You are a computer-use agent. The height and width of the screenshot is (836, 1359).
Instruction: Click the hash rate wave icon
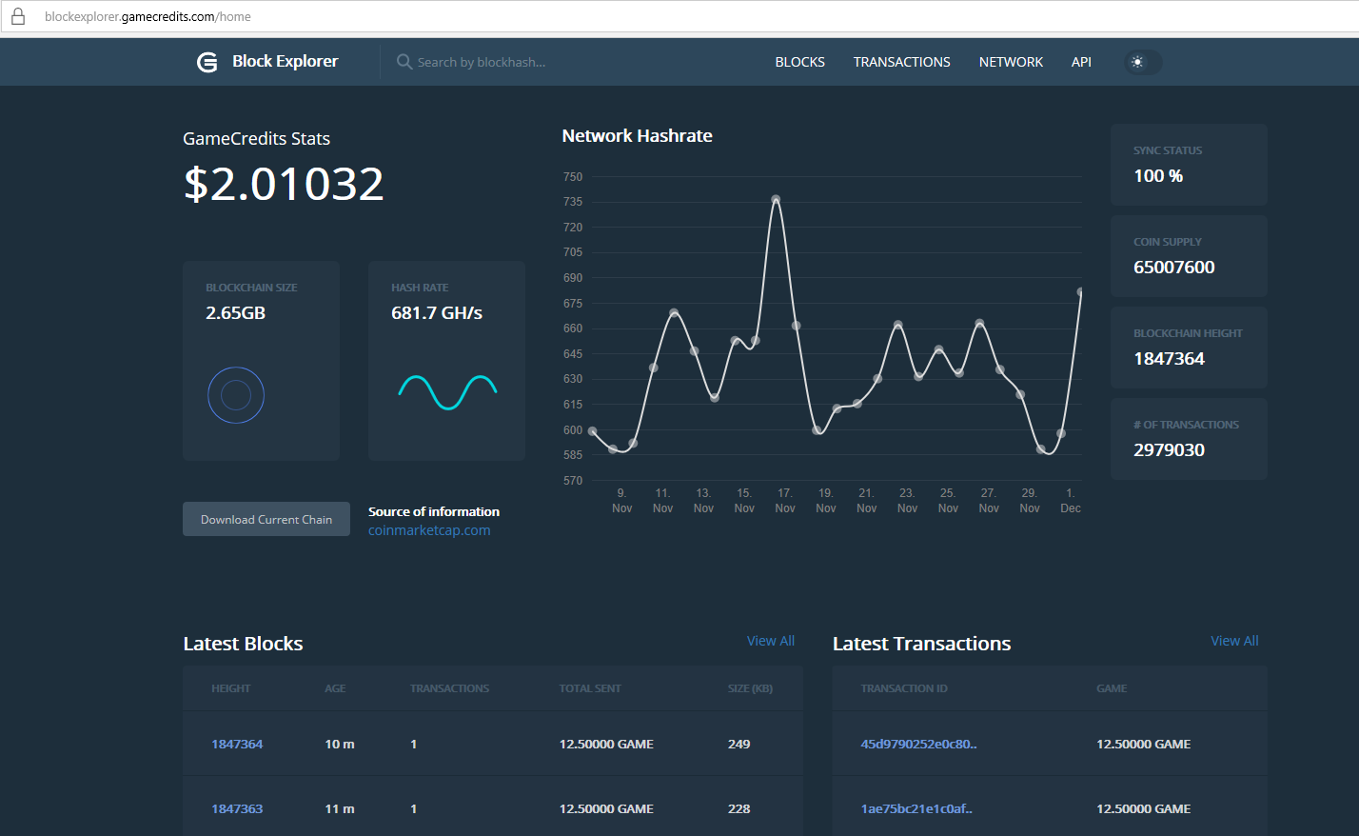point(447,391)
